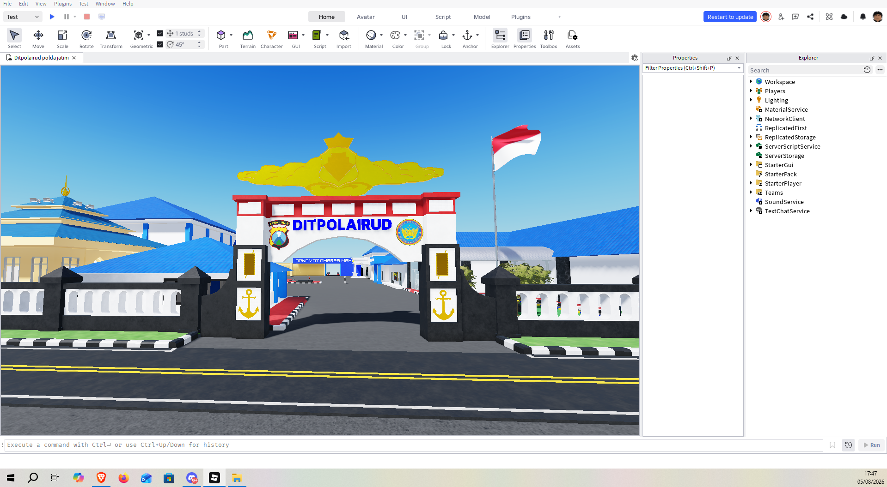
Task: Click the Geometric mode icon
Action: tap(138, 35)
